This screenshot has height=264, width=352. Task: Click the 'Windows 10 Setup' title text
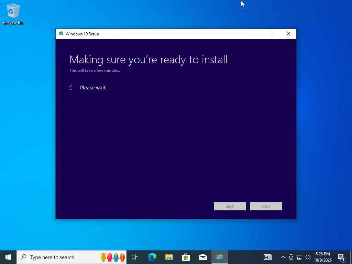(x=82, y=34)
